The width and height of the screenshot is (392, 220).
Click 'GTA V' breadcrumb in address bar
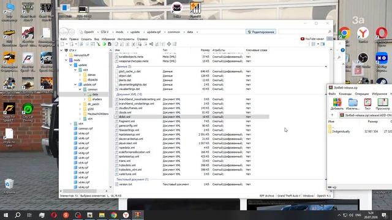coord(105,32)
